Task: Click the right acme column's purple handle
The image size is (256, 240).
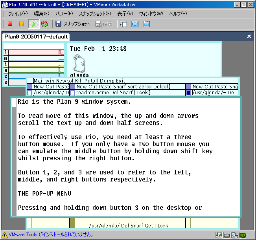Action: [188, 86]
